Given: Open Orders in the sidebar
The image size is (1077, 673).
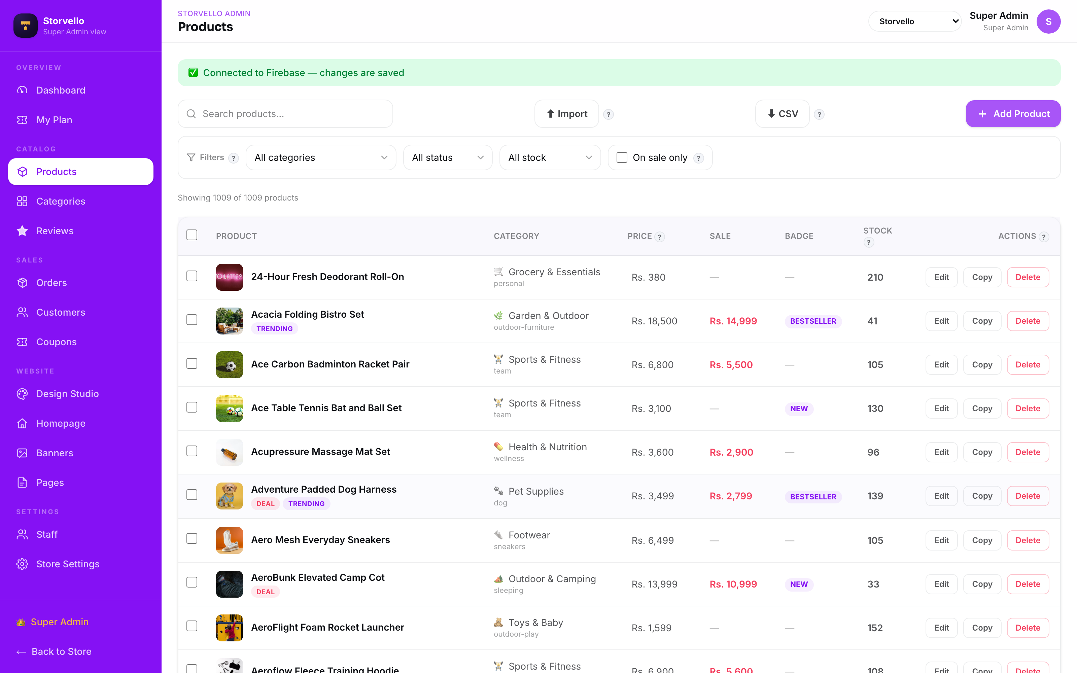Looking at the screenshot, I should coord(80,283).
